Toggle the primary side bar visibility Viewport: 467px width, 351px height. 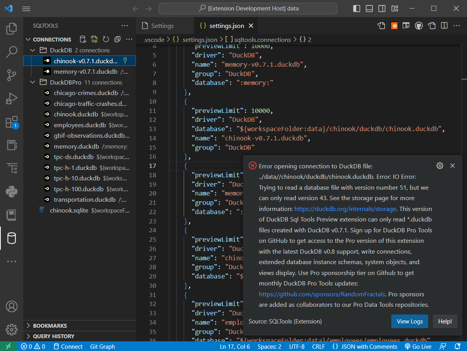(357, 9)
